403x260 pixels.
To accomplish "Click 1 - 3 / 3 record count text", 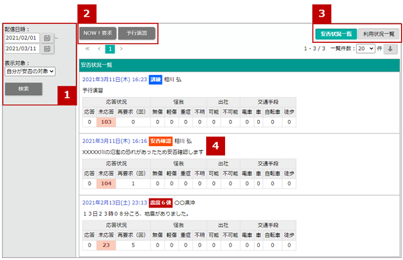I will 314,48.
